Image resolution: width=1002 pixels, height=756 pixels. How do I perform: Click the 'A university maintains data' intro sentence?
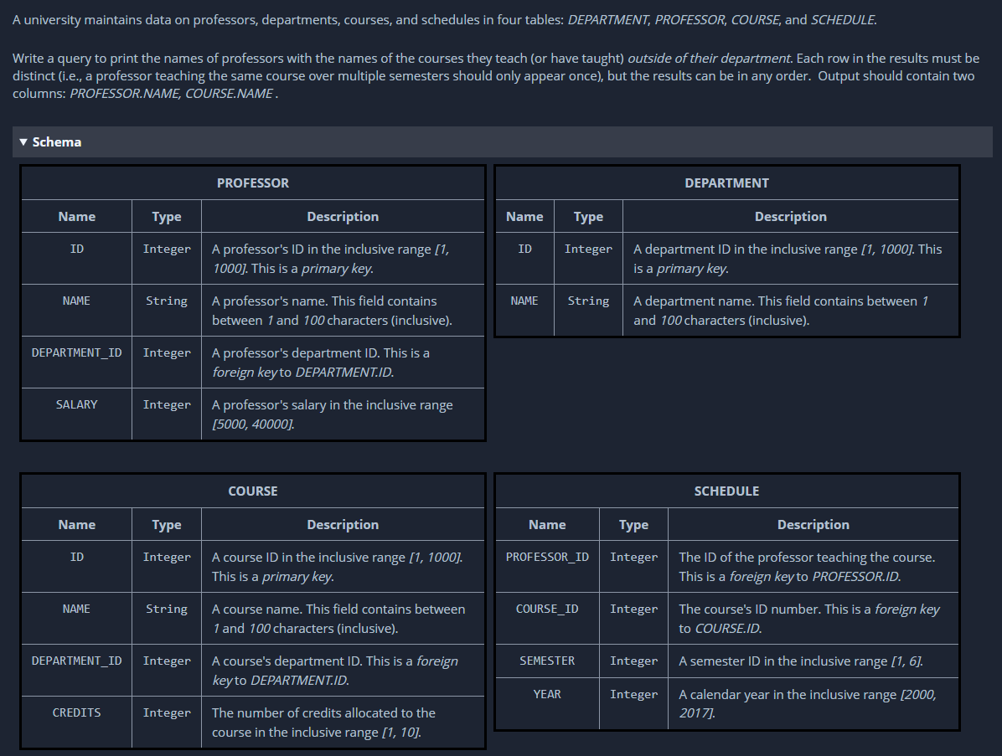pyautogui.click(x=445, y=20)
